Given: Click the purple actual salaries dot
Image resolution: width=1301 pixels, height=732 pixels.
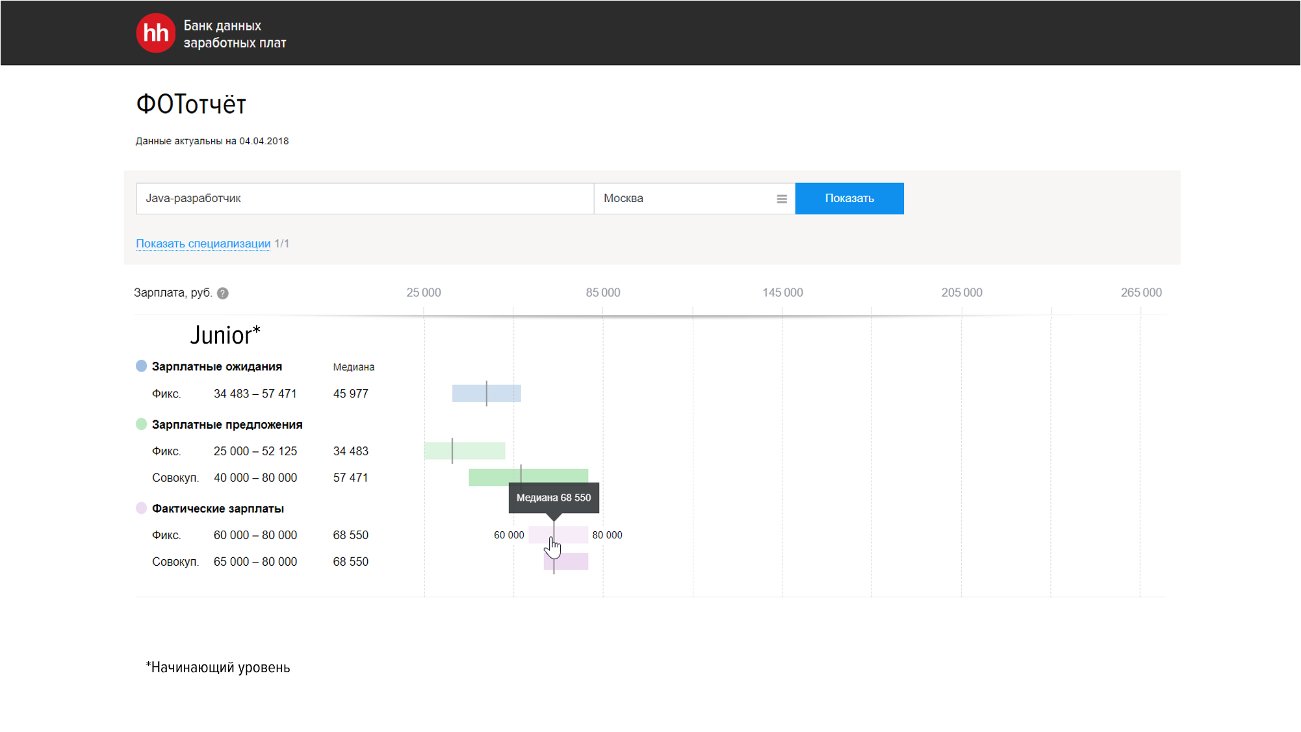Looking at the screenshot, I should [x=141, y=508].
